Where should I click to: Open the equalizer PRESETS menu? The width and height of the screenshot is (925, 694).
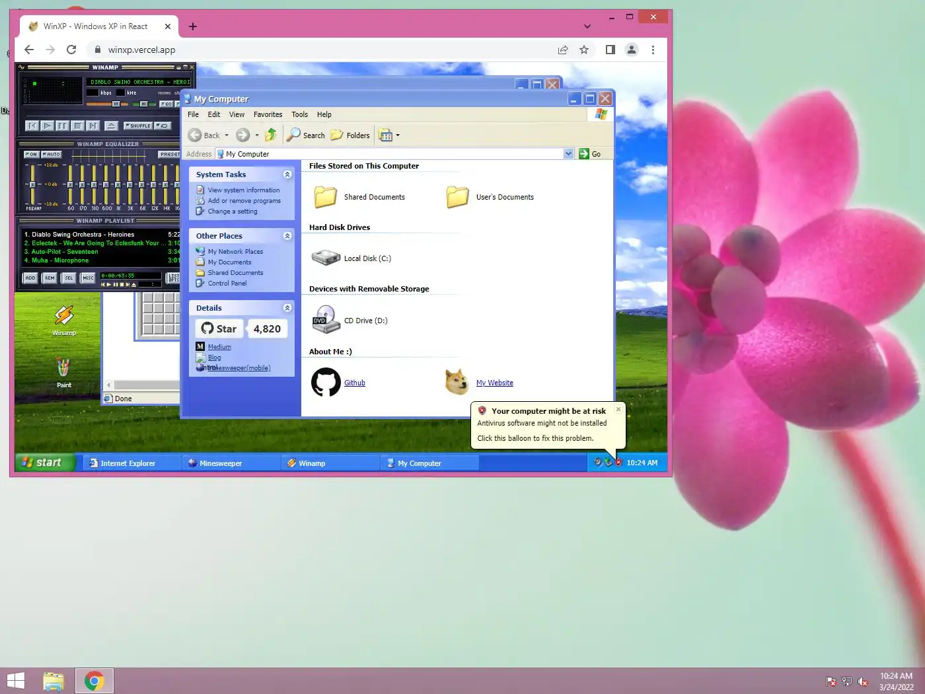coord(168,154)
